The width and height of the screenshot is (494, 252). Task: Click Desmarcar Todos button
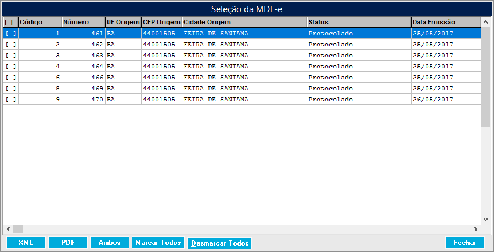pos(219,243)
